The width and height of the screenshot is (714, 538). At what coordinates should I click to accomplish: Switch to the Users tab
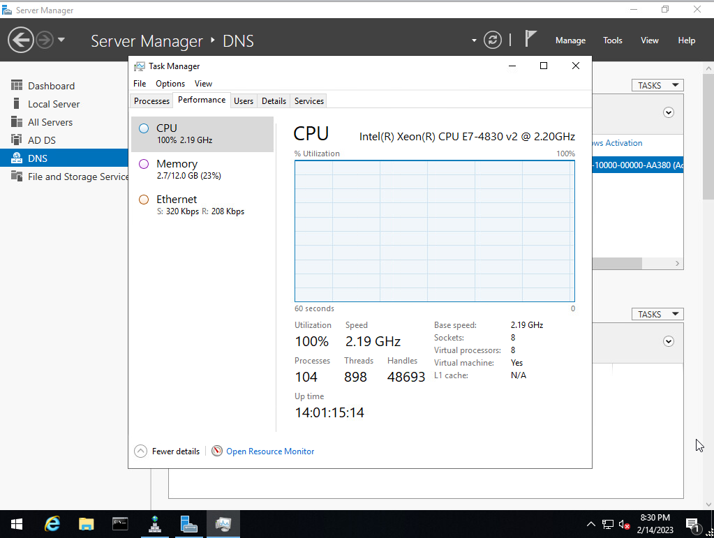click(x=244, y=101)
